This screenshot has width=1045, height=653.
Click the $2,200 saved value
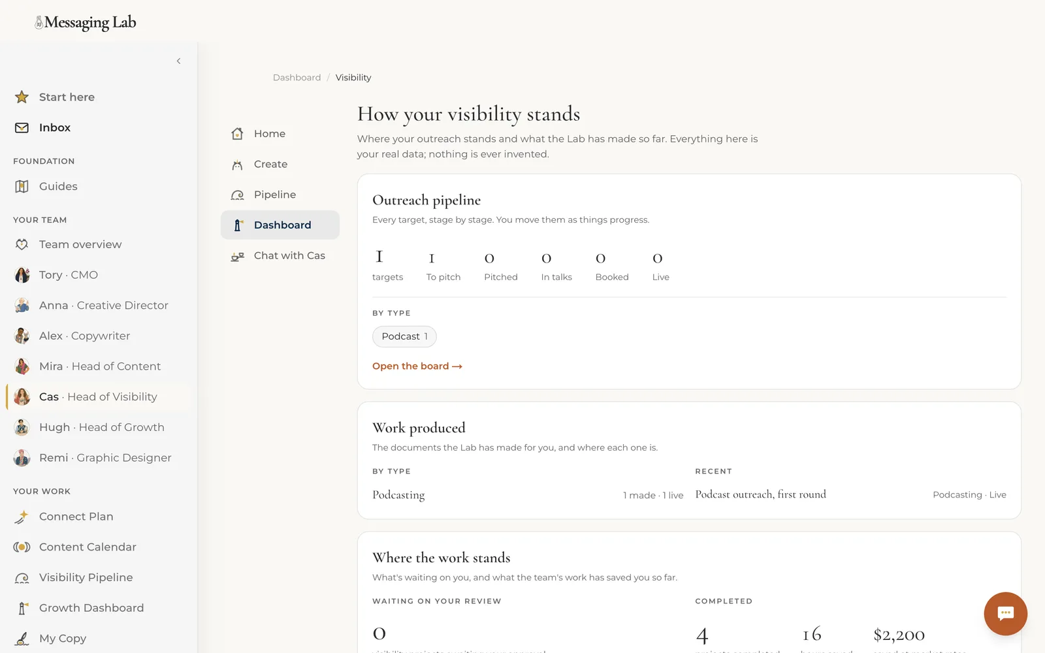coord(899,635)
